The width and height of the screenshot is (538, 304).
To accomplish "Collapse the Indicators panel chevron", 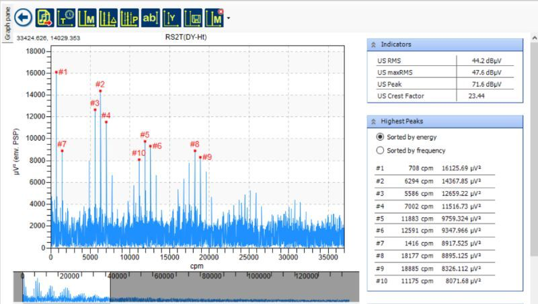I will 373,44.
